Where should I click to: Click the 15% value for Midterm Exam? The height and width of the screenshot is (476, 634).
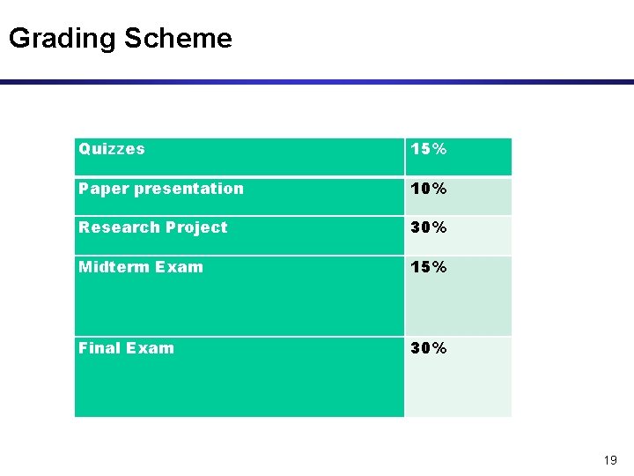(x=429, y=267)
